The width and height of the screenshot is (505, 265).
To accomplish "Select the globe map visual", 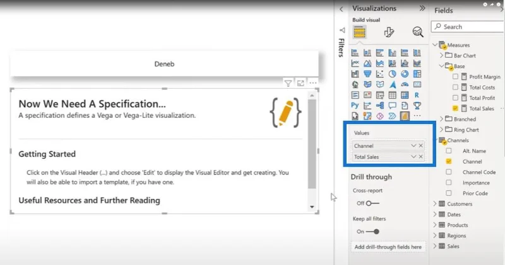I will (x=355, y=84).
